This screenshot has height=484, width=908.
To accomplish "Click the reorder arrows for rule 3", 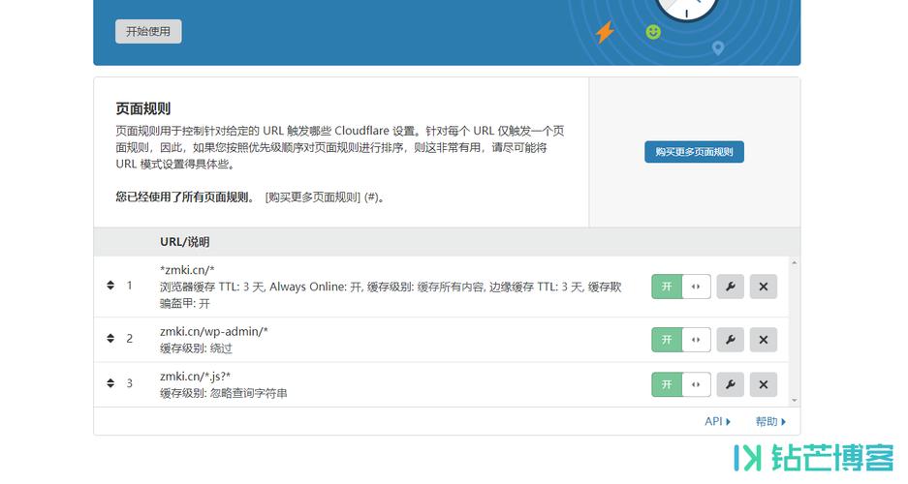I will click(x=110, y=382).
